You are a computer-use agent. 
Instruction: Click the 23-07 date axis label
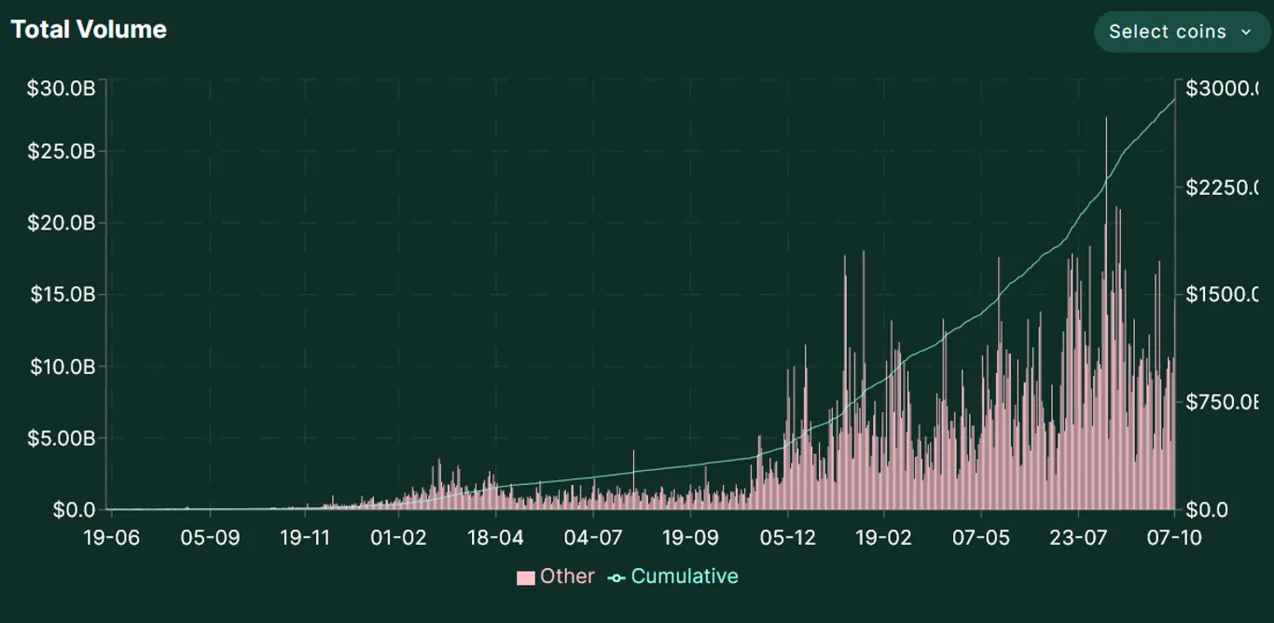[x=1078, y=538]
